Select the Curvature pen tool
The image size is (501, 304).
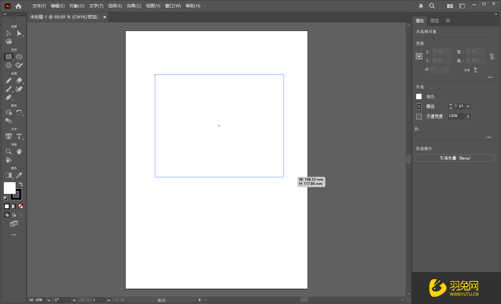pos(19,89)
